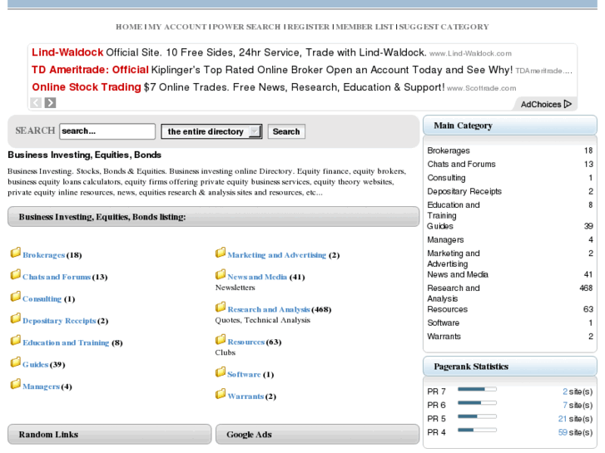Click the Main Category panel header
Image resolution: width=605 pixels, height=453 pixels.
pyautogui.click(x=509, y=126)
